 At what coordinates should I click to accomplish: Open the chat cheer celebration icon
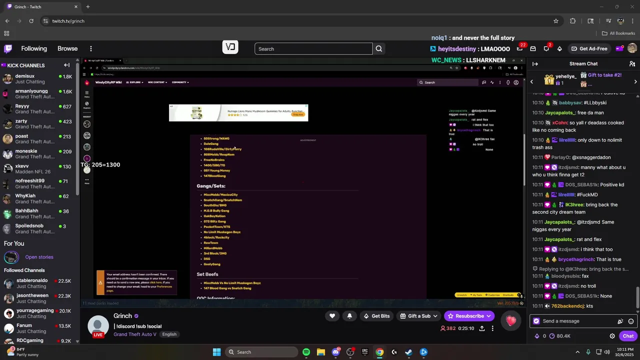620,321
